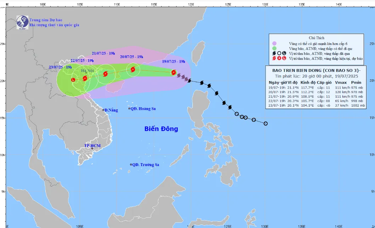Select the red storm symbol under 20/07/25 - 19h
This screenshot has height=228, width=375.
coord(133,69)
